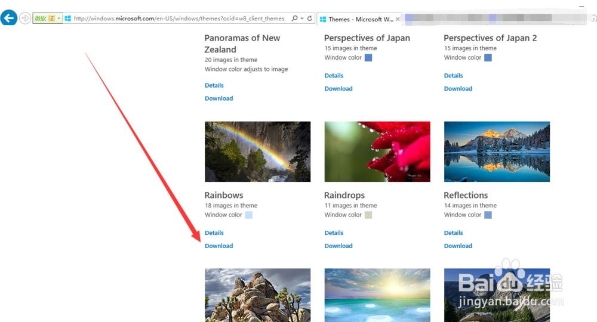Download the Panoramas of New Zealand theme

pos(219,98)
